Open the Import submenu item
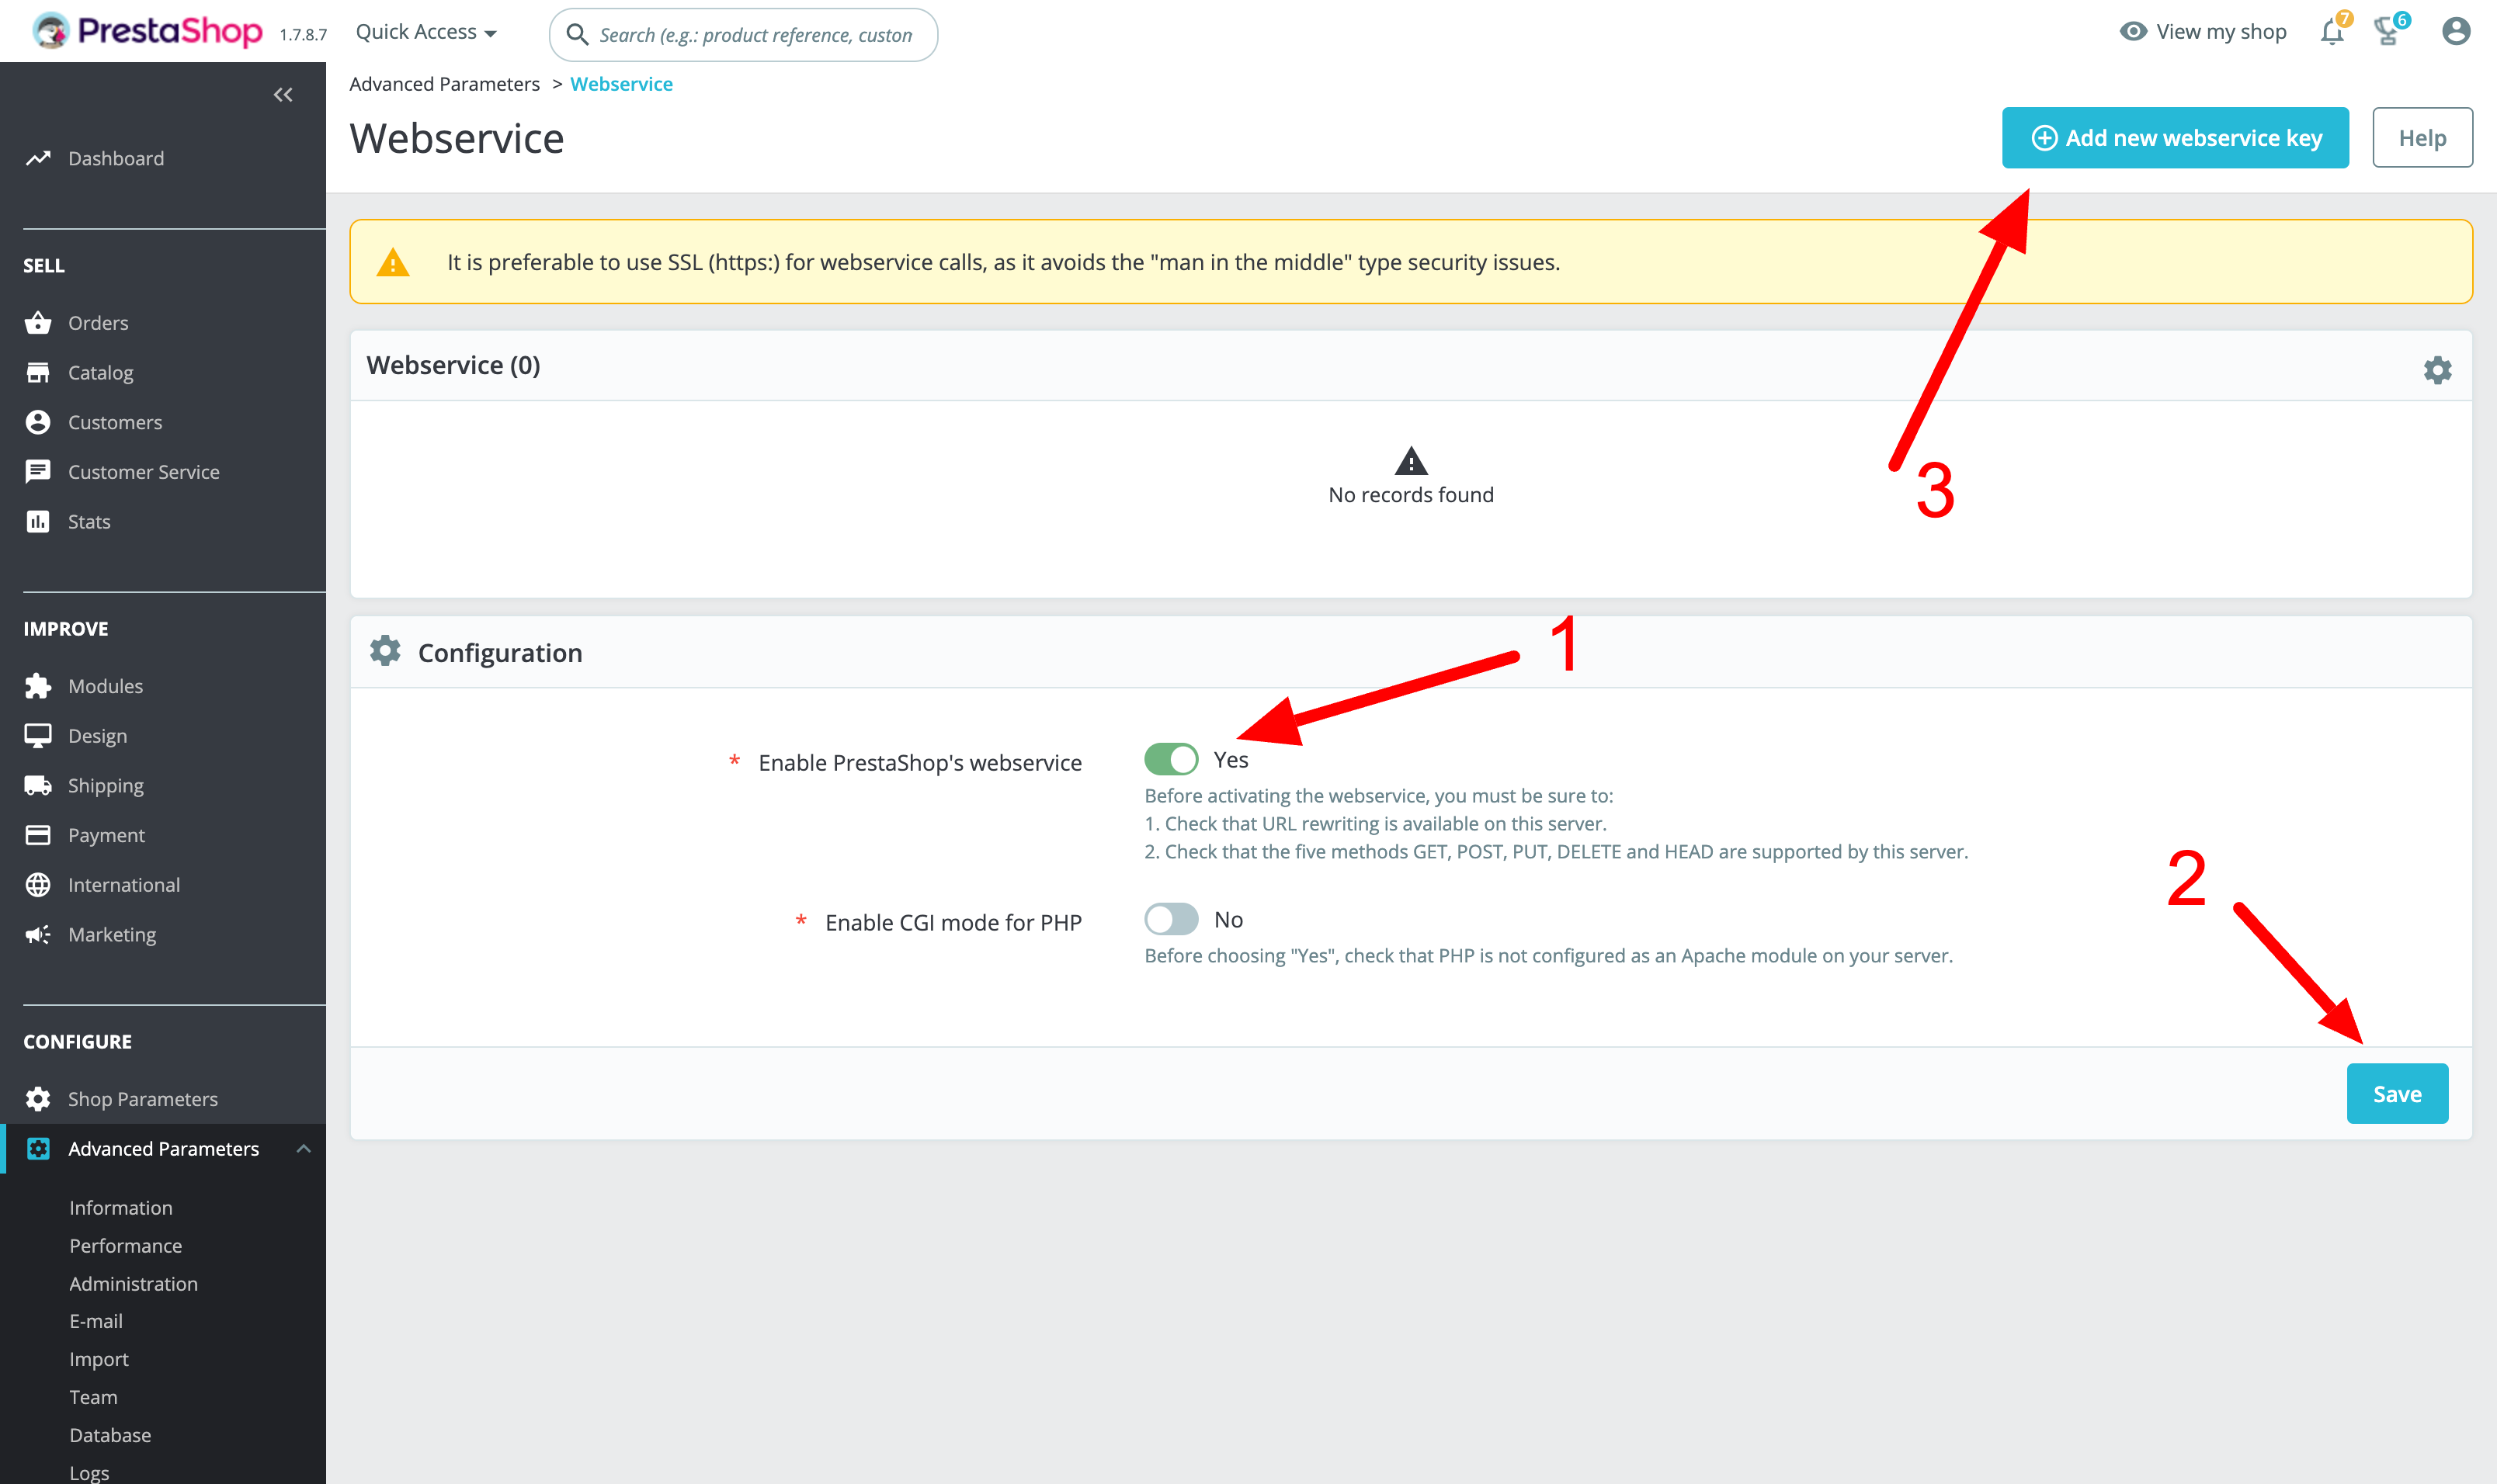Screen dimensions: 2497x1484 [99, 1360]
